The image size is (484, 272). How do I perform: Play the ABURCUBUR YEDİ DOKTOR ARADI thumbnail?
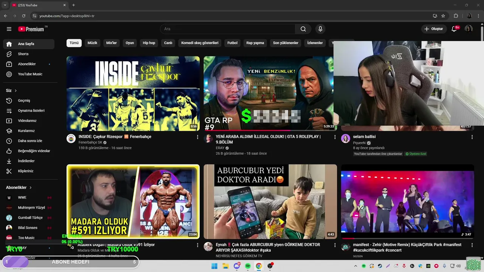270,201
